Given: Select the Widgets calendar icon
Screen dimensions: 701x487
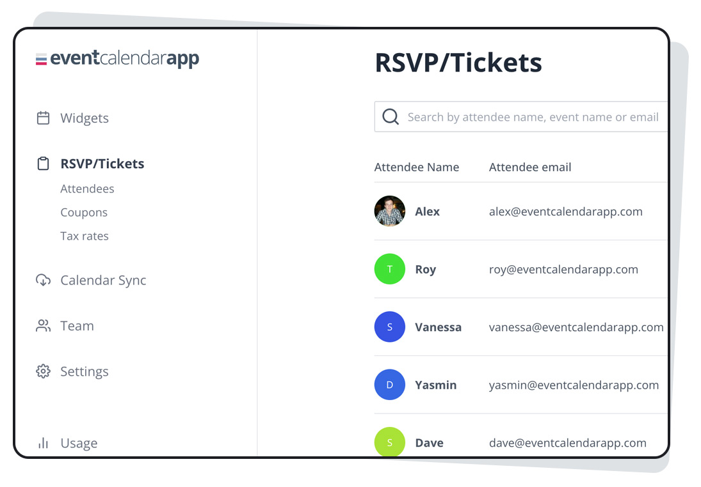Looking at the screenshot, I should [43, 118].
